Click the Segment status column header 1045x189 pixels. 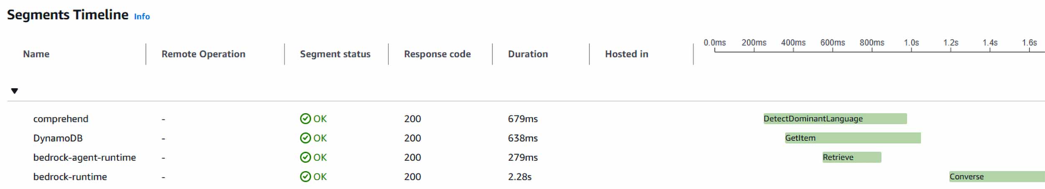(x=335, y=54)
